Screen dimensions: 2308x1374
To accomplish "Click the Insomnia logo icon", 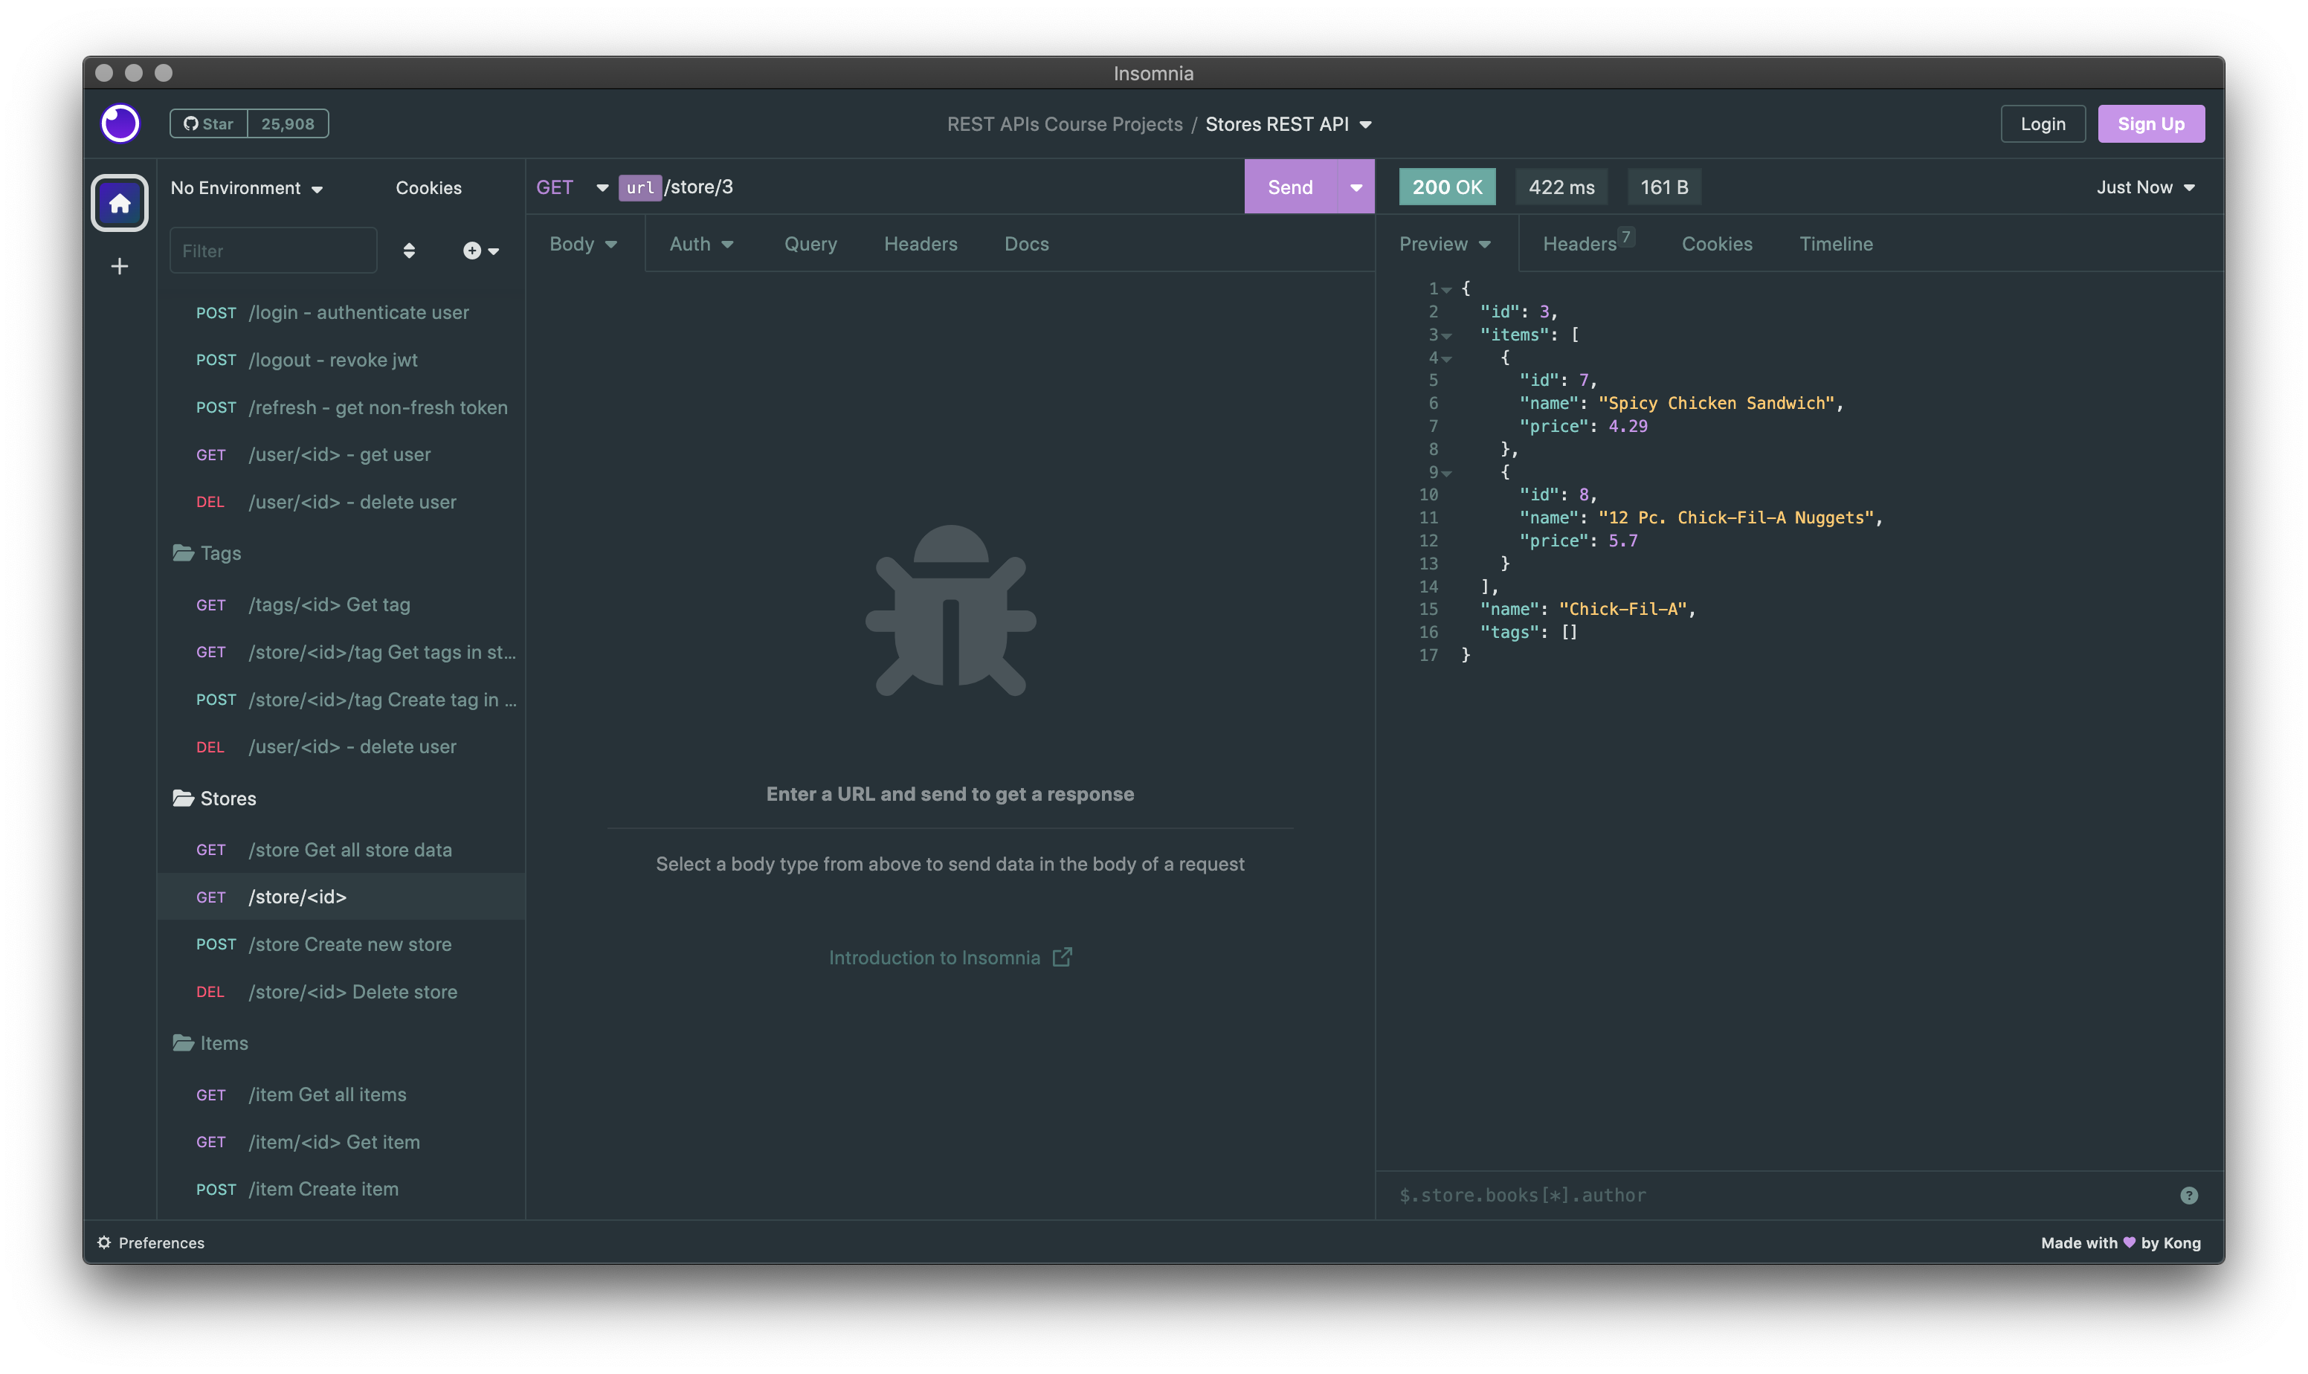I will (x=120, y=123).
